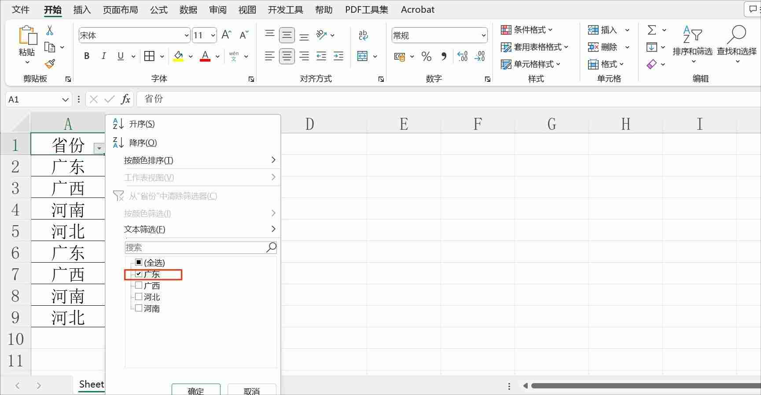Uncheck the 广东 filter checkbox
The height and width of the screenshot is (395, 761).
tap(139, 274)
